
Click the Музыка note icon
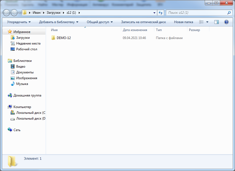(13, 84)
